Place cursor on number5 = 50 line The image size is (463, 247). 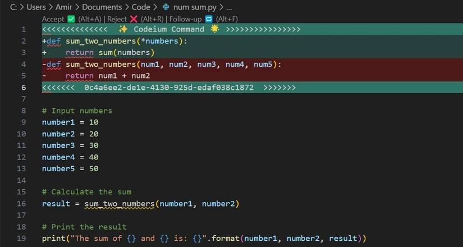tap(70, 169)
